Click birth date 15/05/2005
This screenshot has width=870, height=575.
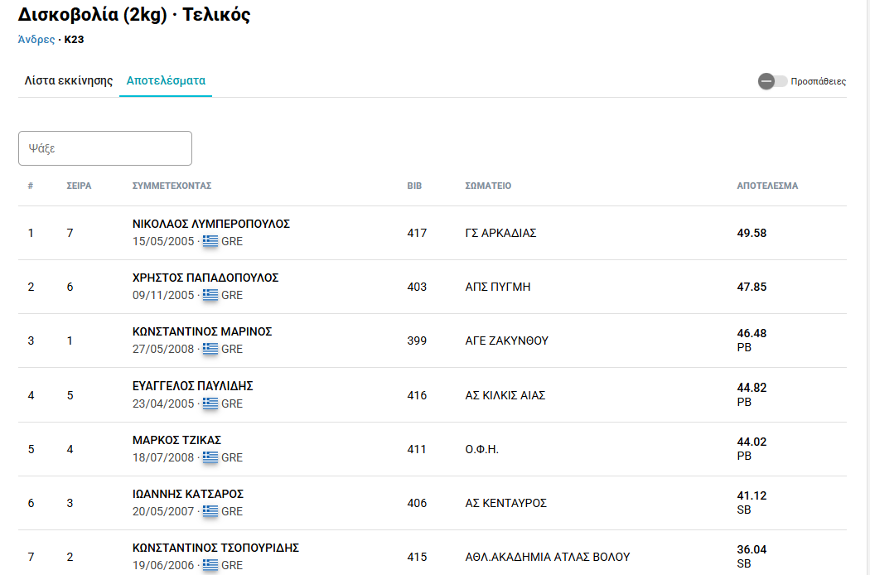[163, 241]
